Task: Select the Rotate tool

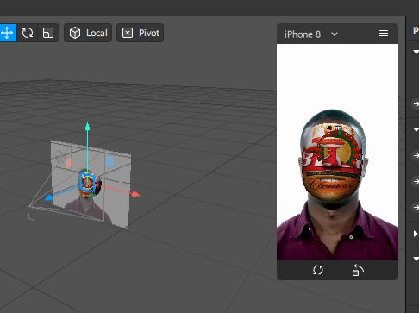Action: coord(28,33)
